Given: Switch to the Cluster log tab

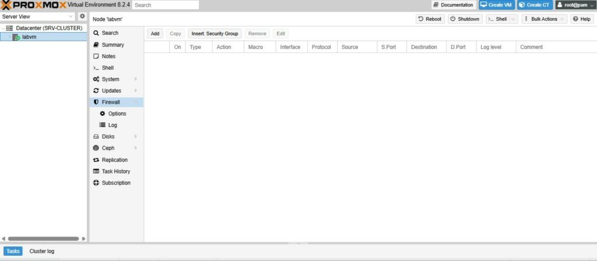Looking at the screenshot, I should pyautogui.click(x=41, y=251).
